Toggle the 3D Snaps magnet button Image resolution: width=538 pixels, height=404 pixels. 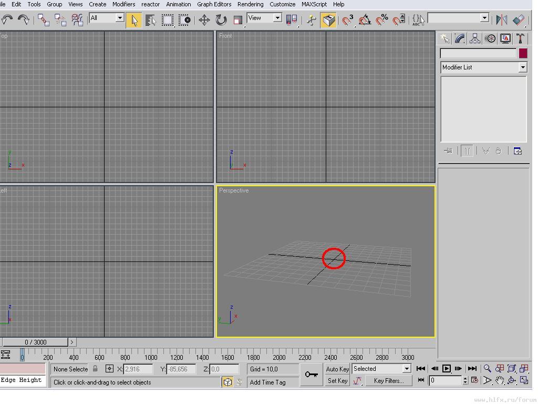pos(348,20)
